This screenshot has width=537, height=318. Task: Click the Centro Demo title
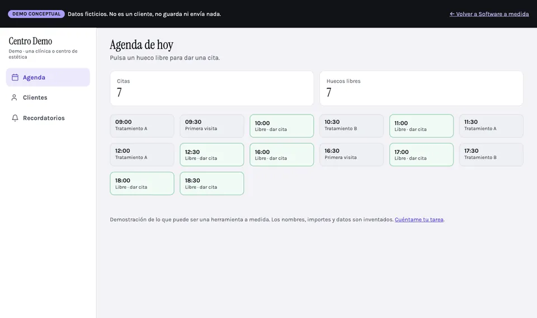tap(30, 41)
